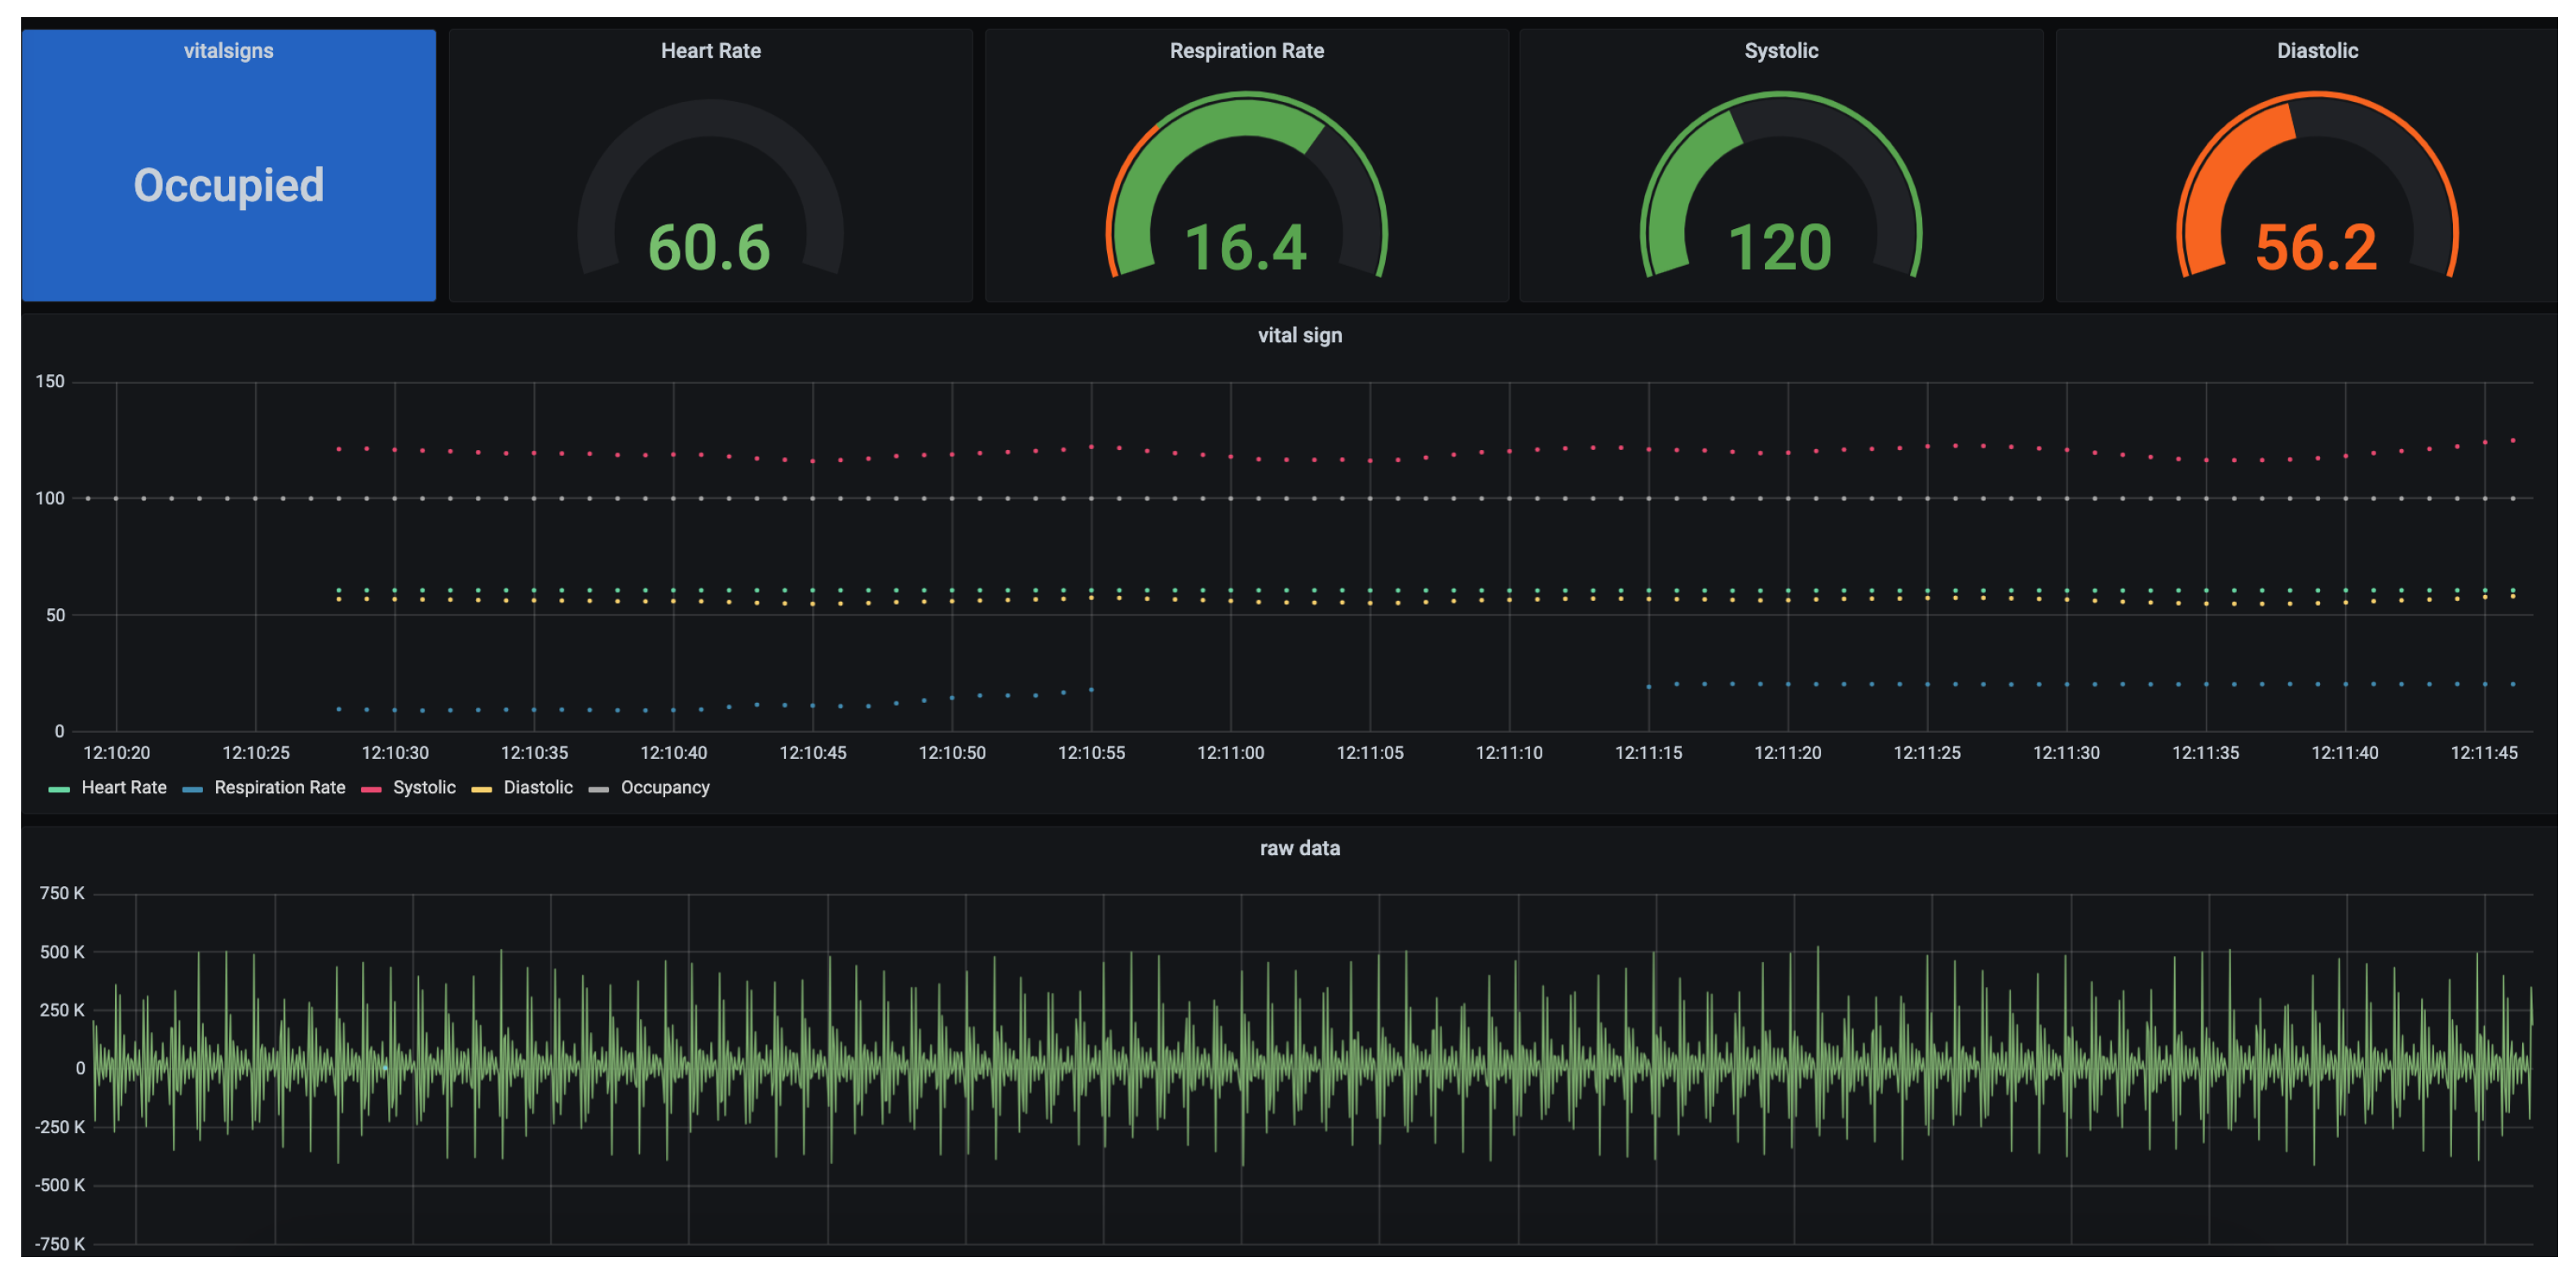Screen dimensions: 2576x1275
Task: Click the Respiration Rate legend color swatch
Action: point(192,790)
